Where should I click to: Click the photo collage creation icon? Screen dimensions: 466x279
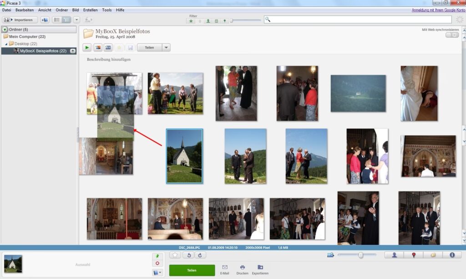coord(97,47)
